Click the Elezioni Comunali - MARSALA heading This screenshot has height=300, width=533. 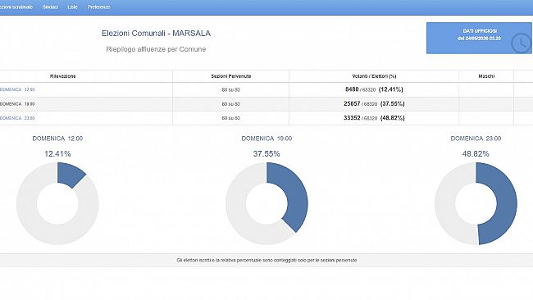156,34
